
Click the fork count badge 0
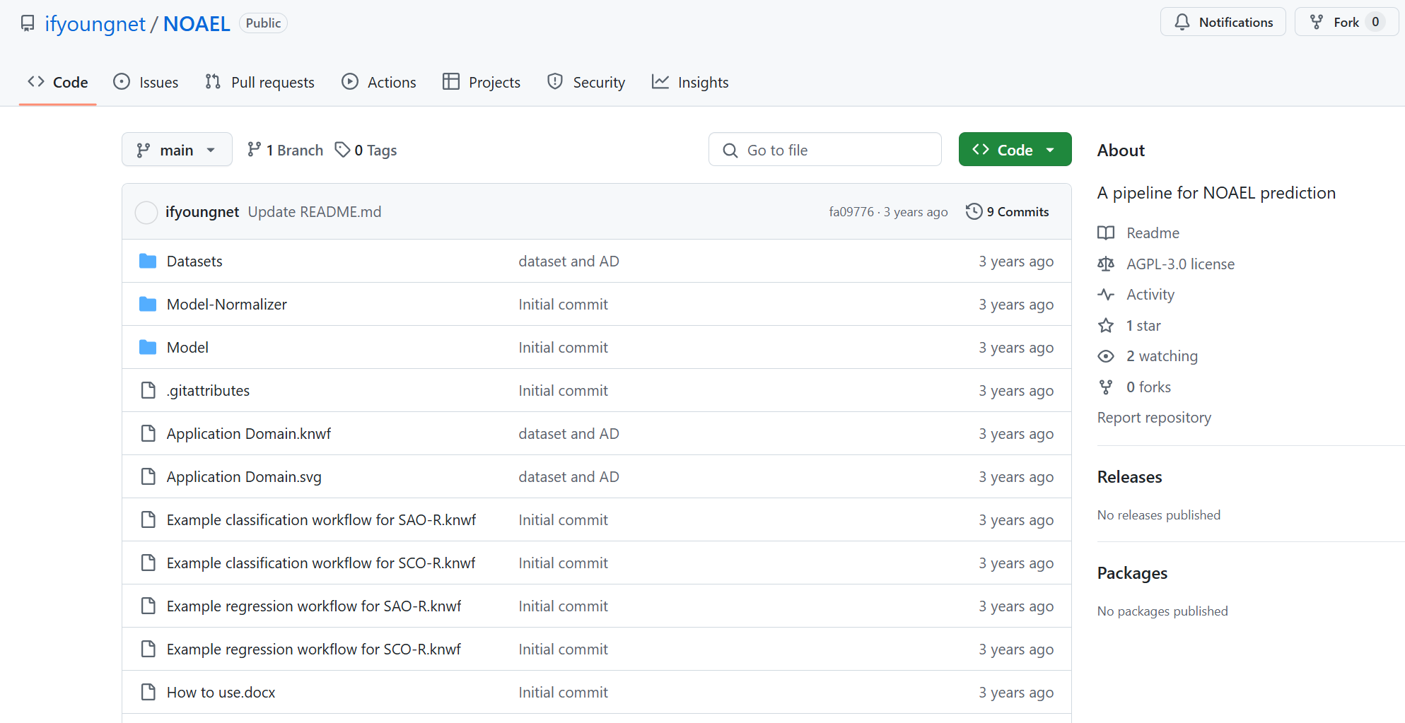1375,22
